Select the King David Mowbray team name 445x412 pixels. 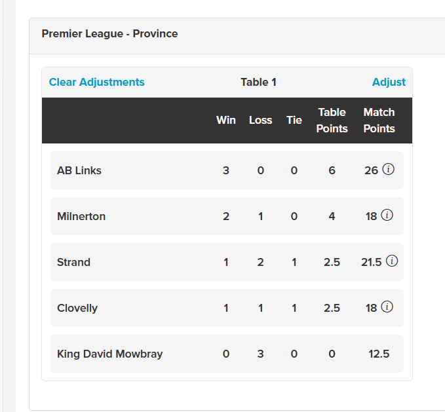point(109,354)
